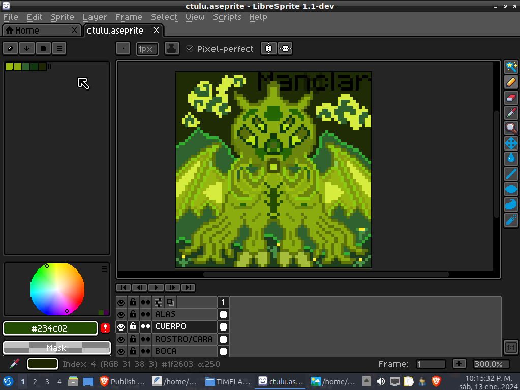The image size is (520, 390).
Task: Hide the ROSTRO/CARA layer
Action: [x=121, y=339]
